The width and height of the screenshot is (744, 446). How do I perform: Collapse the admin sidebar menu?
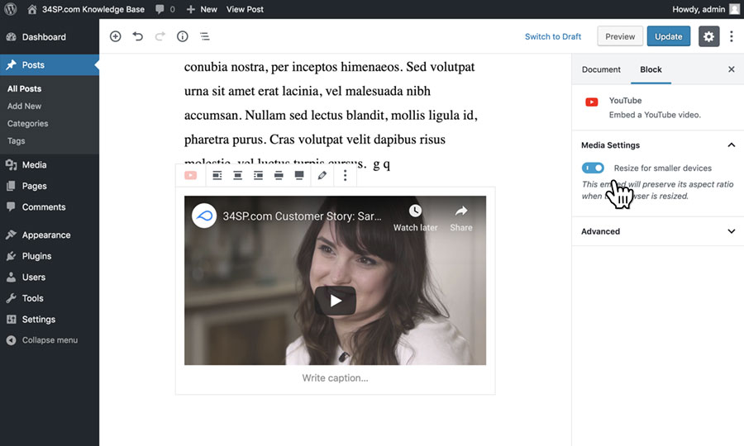coord(50,340)
